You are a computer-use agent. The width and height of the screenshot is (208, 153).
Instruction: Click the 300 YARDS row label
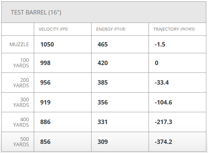click(x=21, y=102)
